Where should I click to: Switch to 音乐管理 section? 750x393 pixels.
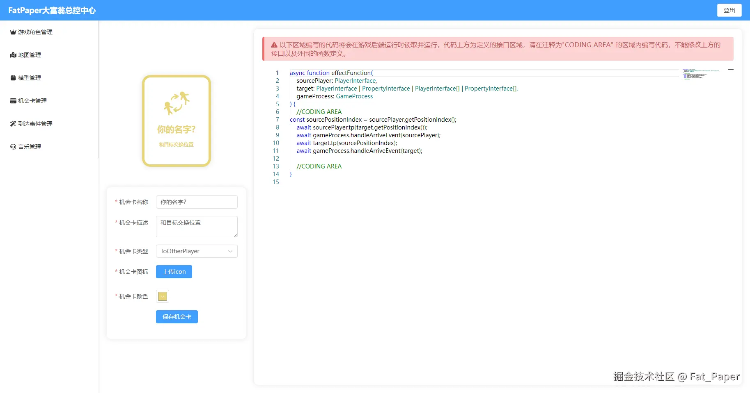tap(49, 147)
